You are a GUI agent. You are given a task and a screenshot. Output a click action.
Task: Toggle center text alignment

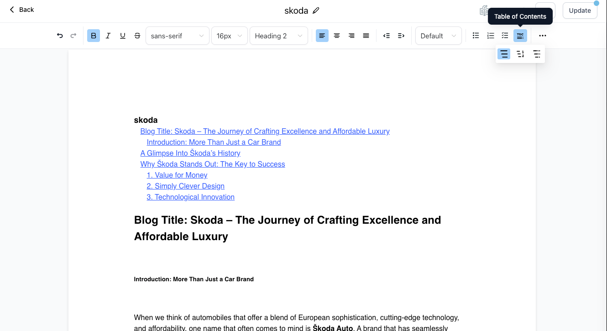click(336, 35)
